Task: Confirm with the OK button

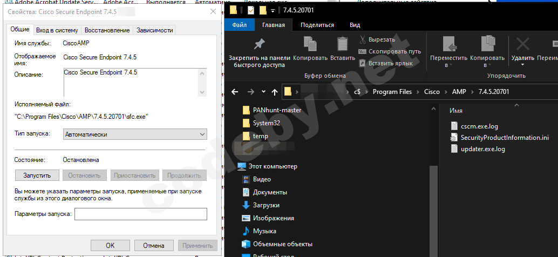Action: pyautogui.click(x=110, y=246)
